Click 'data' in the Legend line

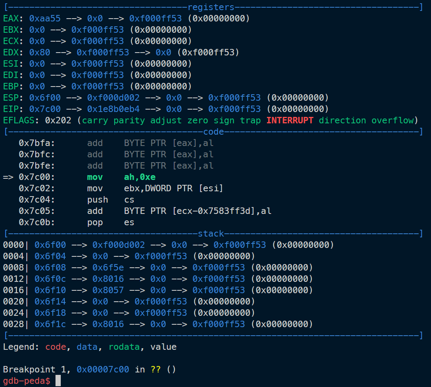click(x=87, y=347)
